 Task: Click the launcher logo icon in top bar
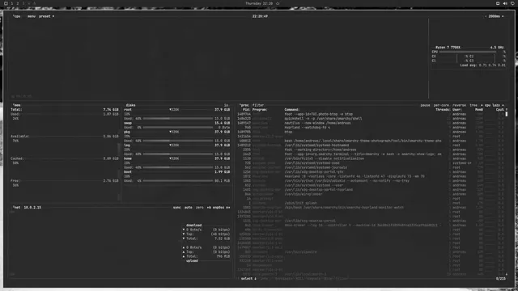(6, 3)
